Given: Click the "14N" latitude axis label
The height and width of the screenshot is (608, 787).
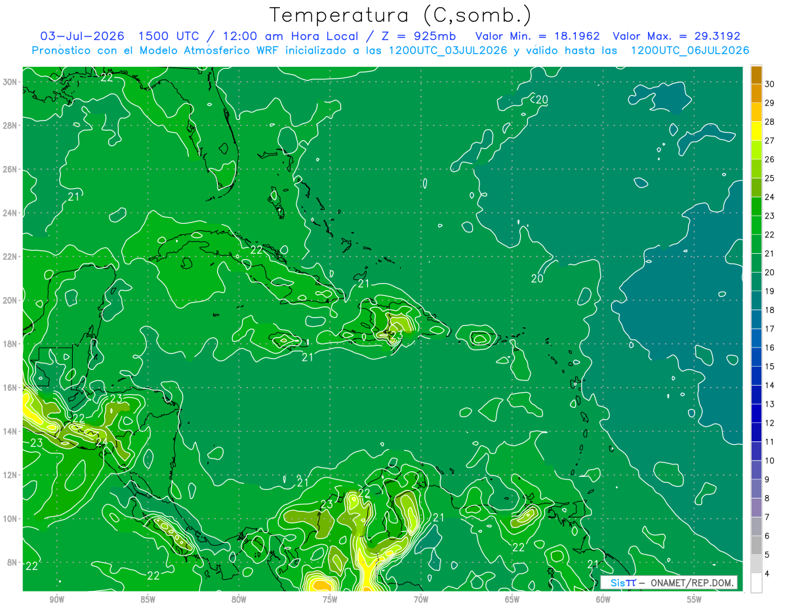Looking at the screenshot, I should [x=10, y=431].
